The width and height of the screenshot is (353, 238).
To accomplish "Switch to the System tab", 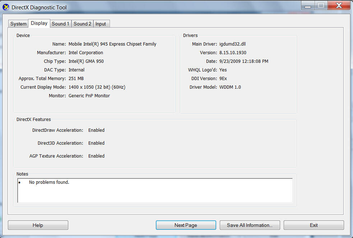I will (x=18, y=24).
